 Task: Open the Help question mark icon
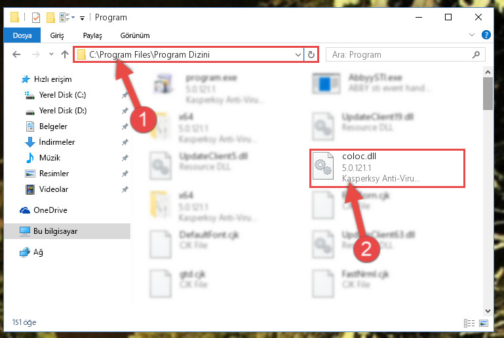[486, 35]
